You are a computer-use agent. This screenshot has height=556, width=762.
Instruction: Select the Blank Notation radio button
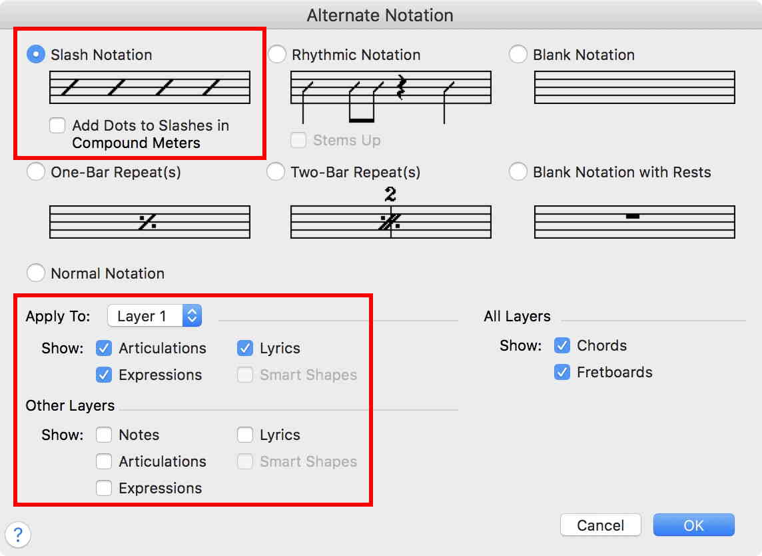pyautogui.click(x=518, y=55)
